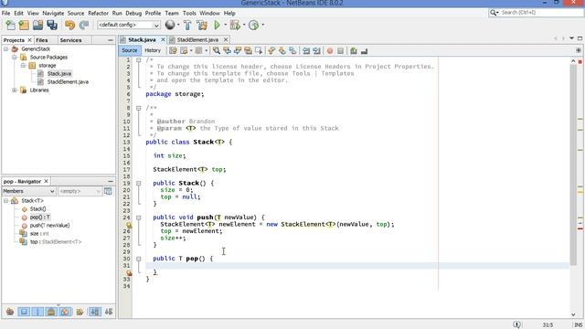The height and width of the screenshot is (329, 585).
Task: Open the Forward navigation dropdown arrow in editor toolbar
Action: coord(206,50)
